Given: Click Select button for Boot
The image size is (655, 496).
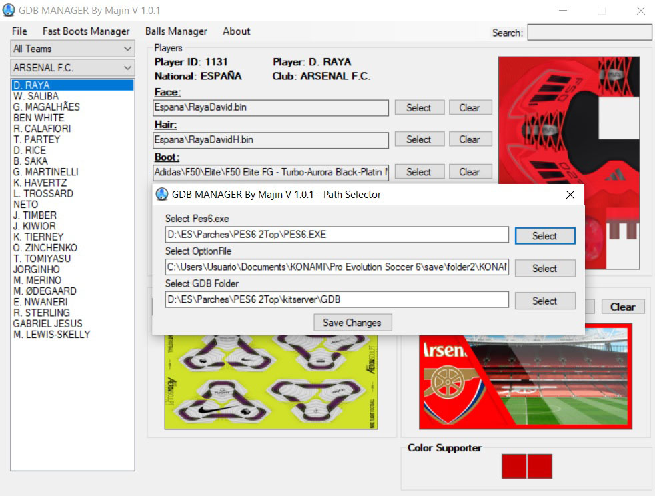Looking at the screenshot, I should click(419, 172).
